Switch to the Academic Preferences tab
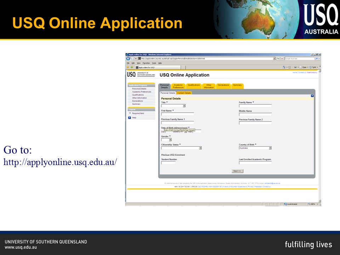Viewport: 340px width, 255px height. click(x=178, y=86)
